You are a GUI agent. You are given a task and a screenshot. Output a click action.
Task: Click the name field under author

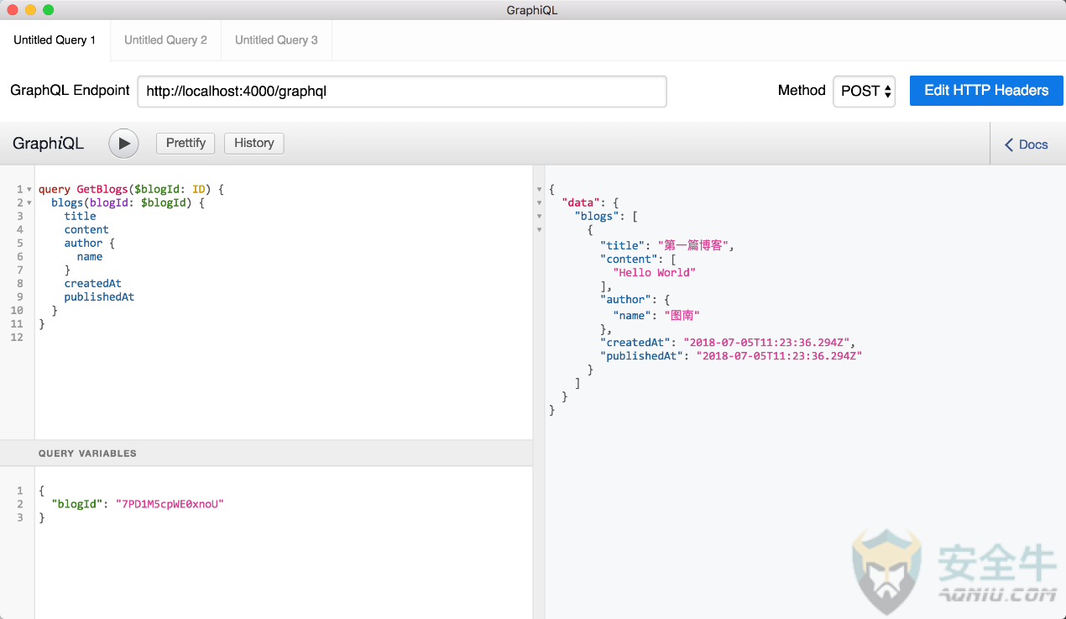click(90, 257)
